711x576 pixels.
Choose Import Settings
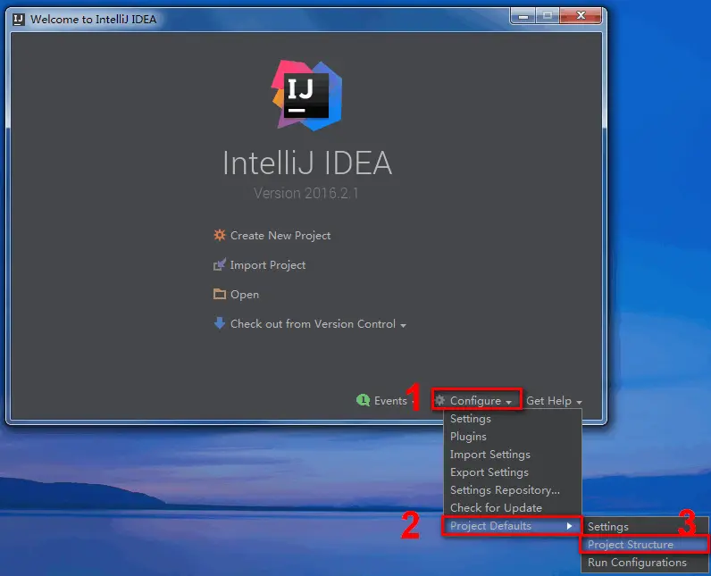coord(513,454)
